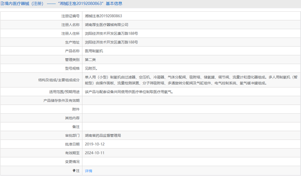This screenshot has height=176, width=301.
Task: Click the 变更情况 label
Action: coord(72,161)
